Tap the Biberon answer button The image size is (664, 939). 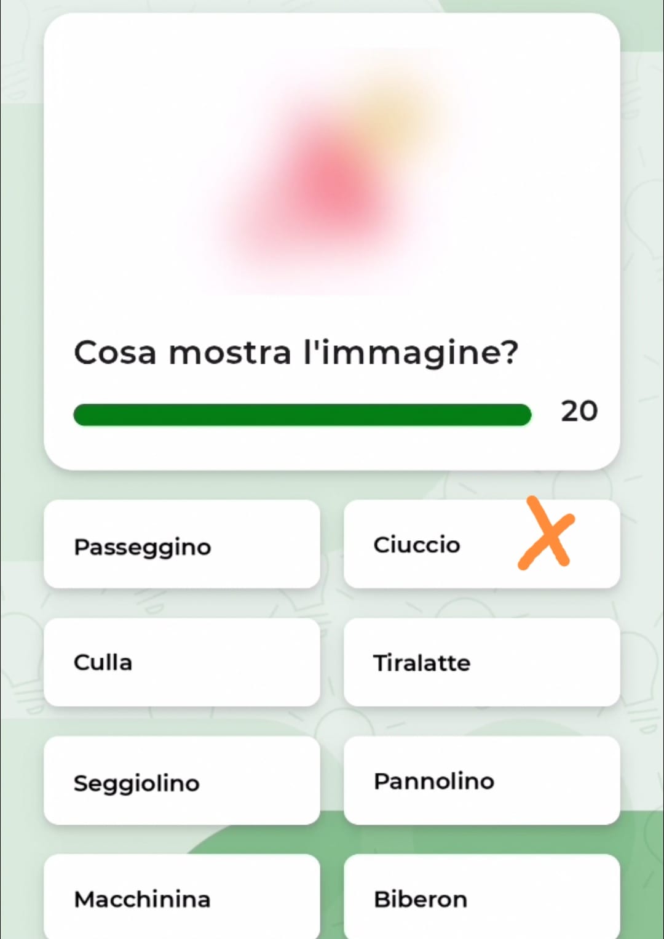(x=481, y=898)
